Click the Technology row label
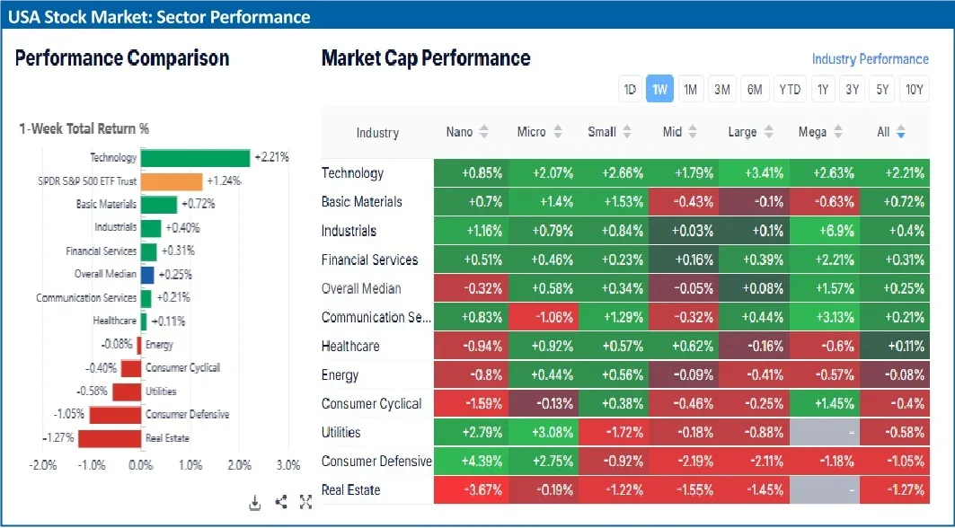 click(352, 173)
